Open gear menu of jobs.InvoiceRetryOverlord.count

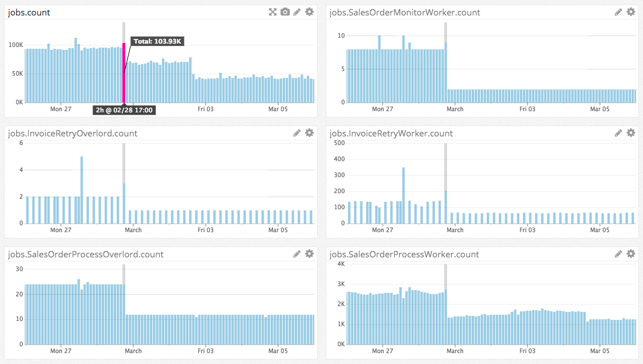tap(310, 132)
